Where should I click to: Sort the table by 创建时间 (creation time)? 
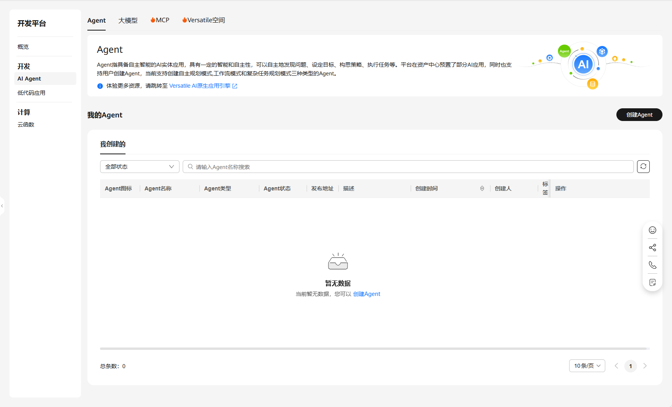pos(482,188)
